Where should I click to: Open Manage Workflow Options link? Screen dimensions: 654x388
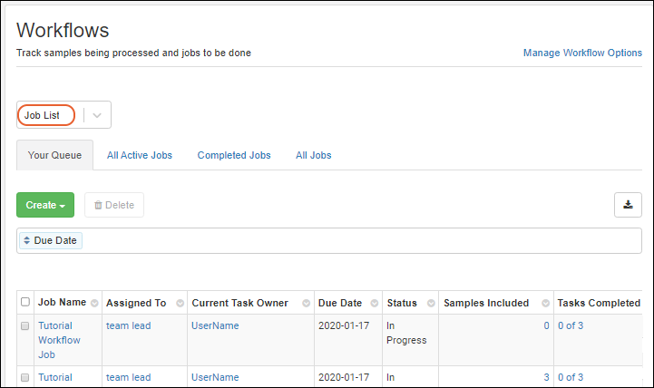(x=582, y=53)
